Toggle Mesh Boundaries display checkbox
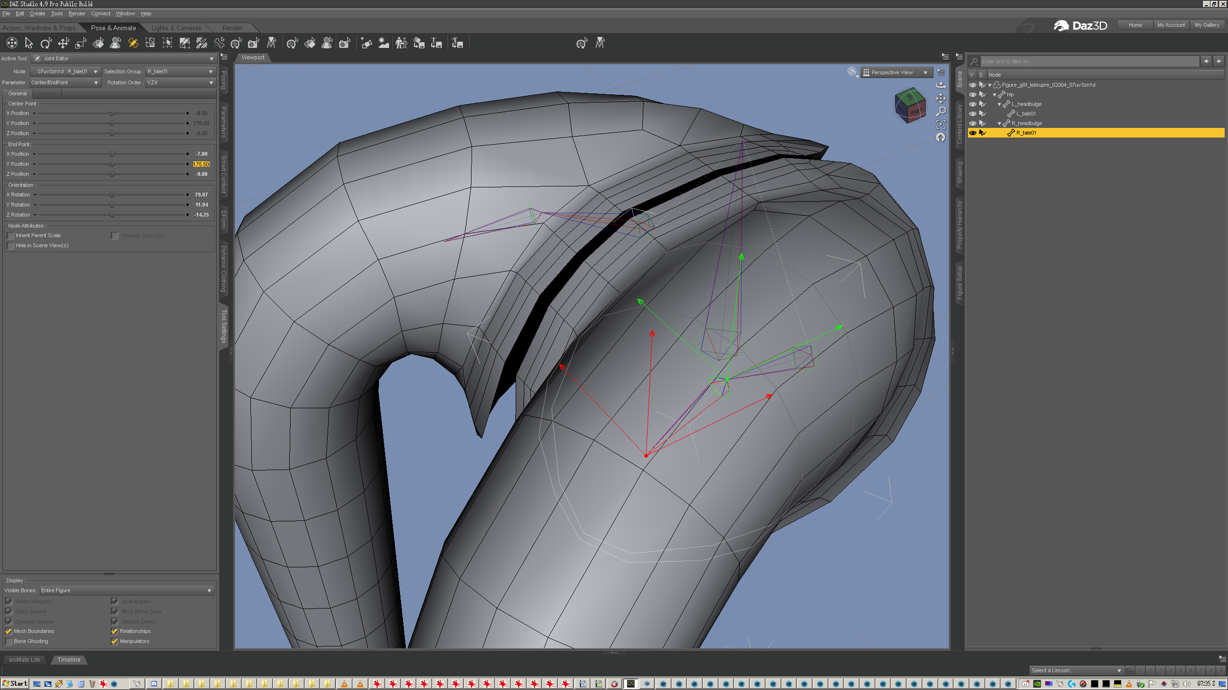Image resolution: width=1228 pixels, height=690 pixels. [x=9, y=632]
